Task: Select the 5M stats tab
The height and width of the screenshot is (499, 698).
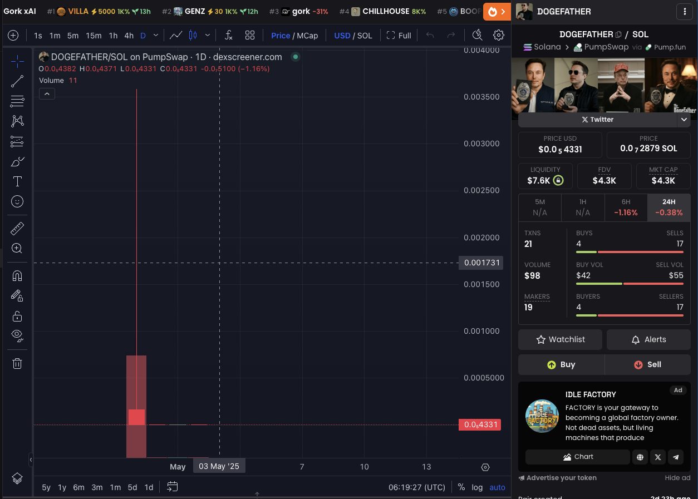Action: click(x=540, y=207)
